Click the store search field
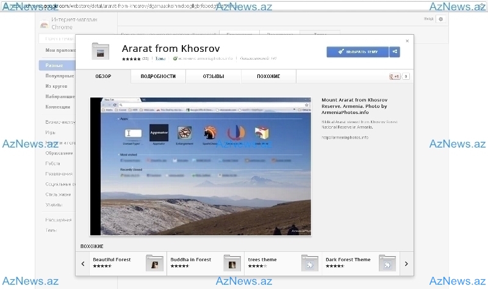Screen dimensions: 488x289 (x=57, y=38)
